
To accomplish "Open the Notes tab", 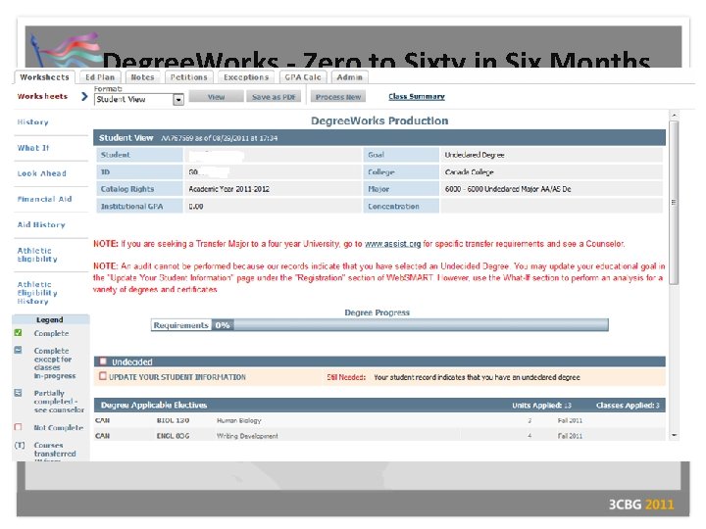I will coord(142,77).
